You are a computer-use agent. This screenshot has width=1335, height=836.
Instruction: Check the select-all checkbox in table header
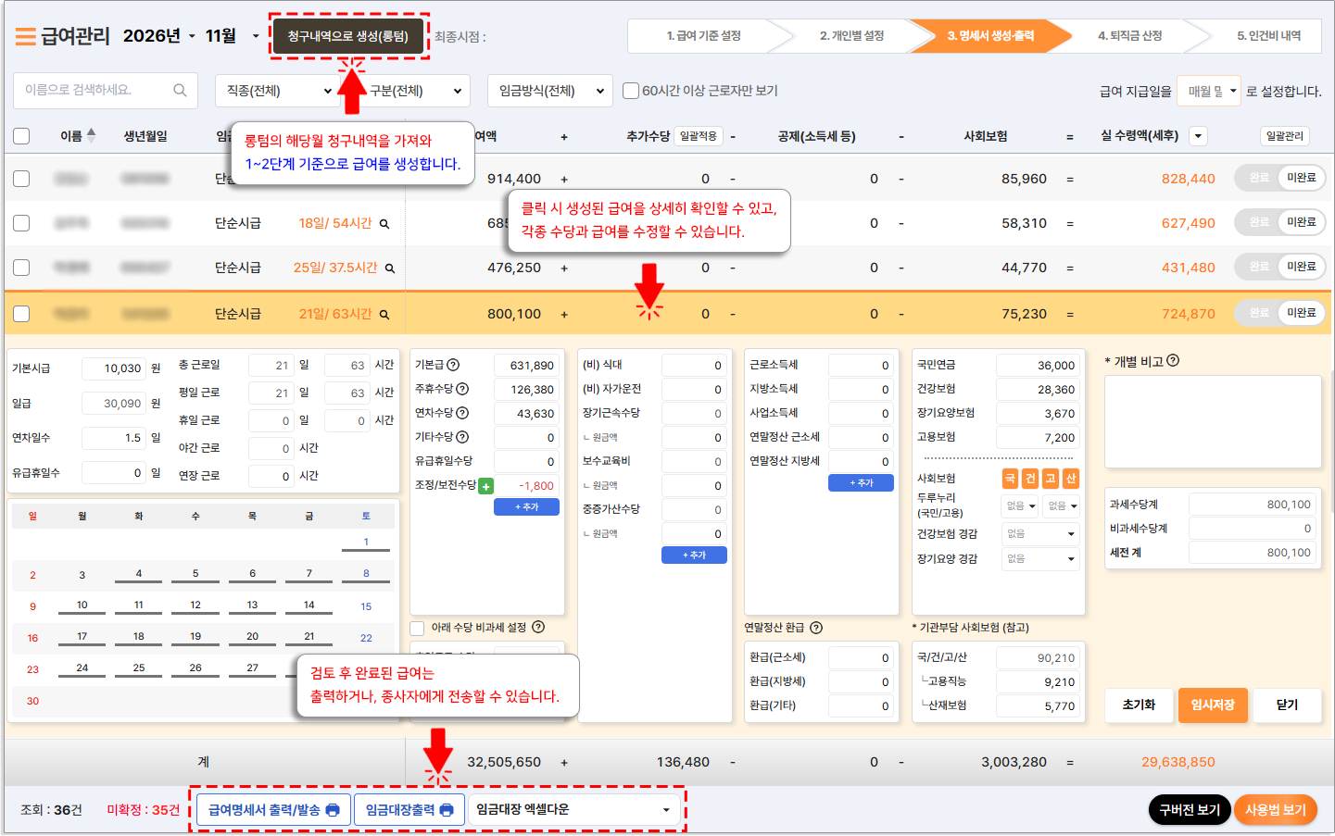coord(21,136)
